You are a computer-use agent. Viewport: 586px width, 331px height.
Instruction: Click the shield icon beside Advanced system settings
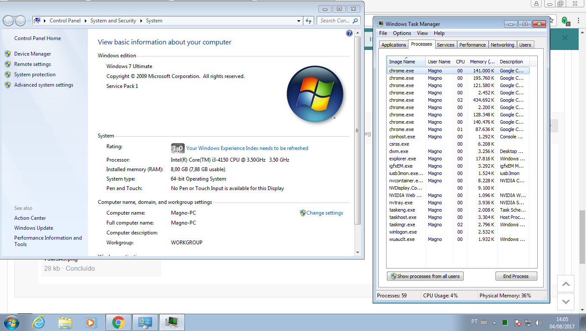(8, 85)
